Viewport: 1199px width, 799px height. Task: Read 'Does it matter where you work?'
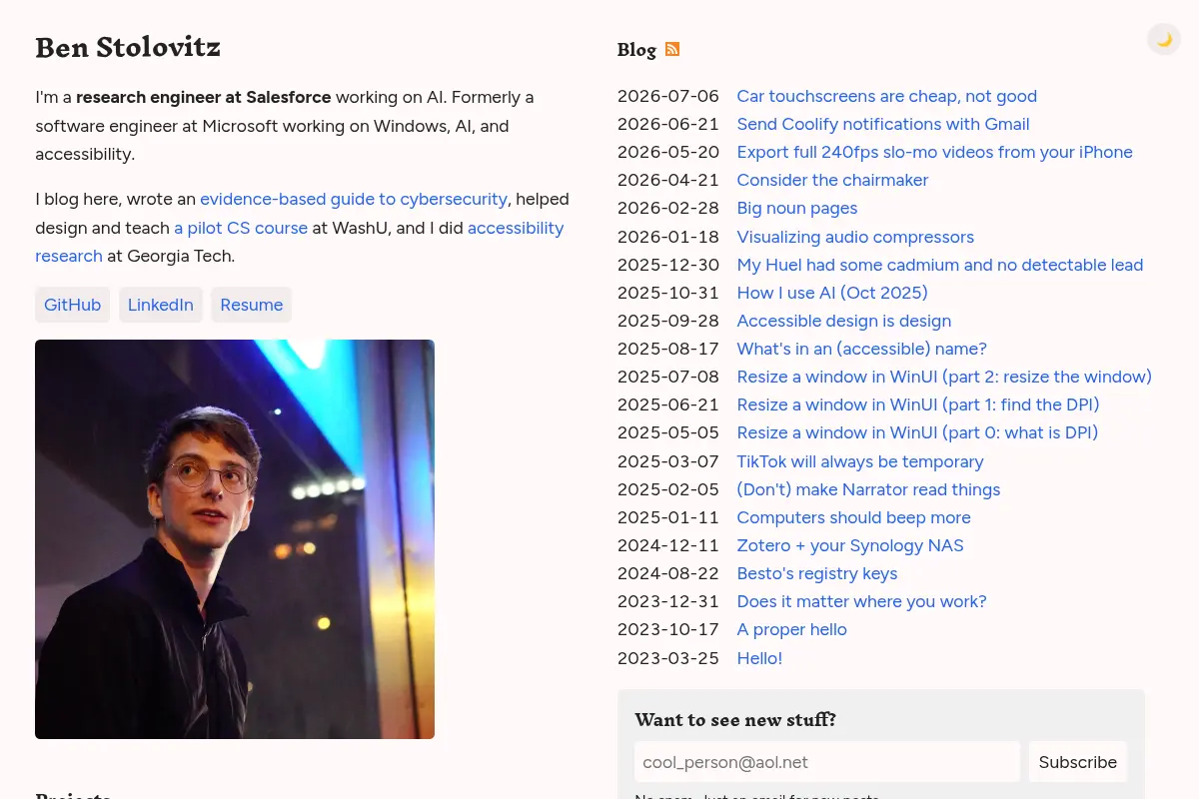point(862,601)
